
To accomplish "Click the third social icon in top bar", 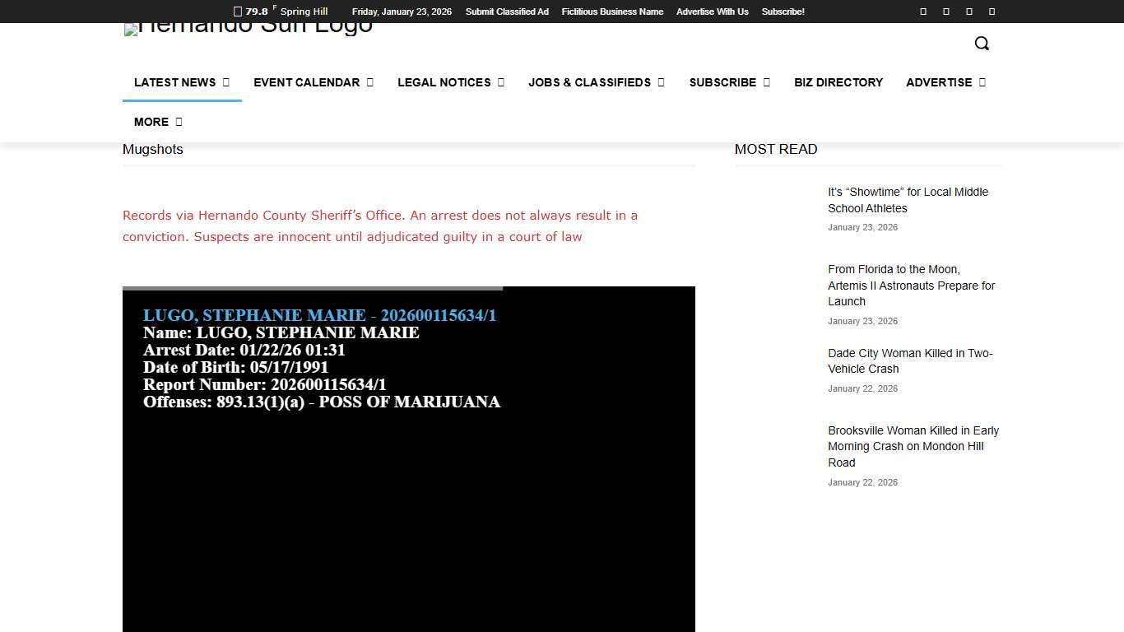I will point(968,12).
